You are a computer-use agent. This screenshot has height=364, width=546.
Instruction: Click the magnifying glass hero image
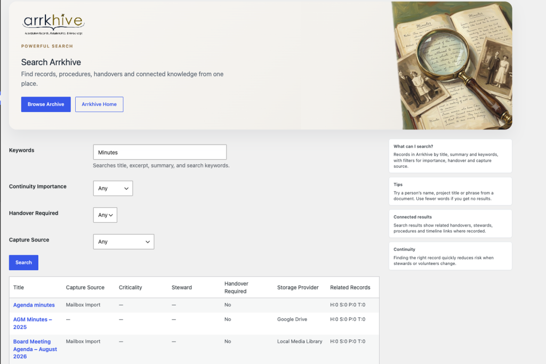point(452,66)
